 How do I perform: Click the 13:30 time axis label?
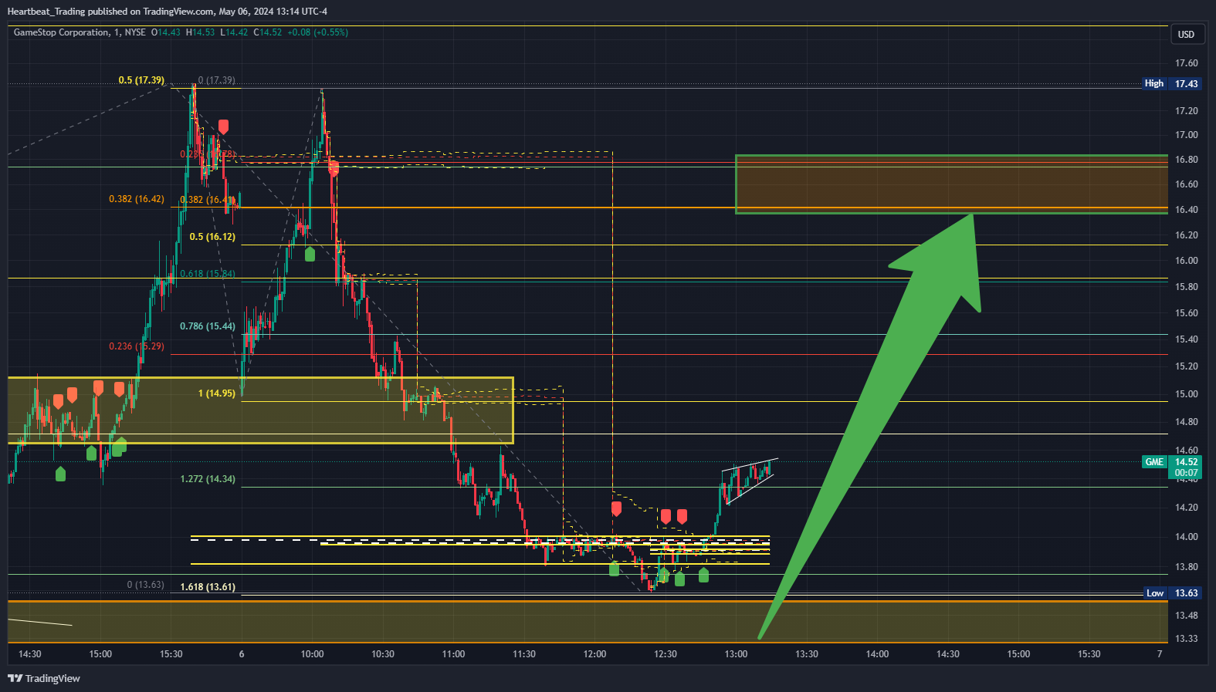(x=807, y=654)
